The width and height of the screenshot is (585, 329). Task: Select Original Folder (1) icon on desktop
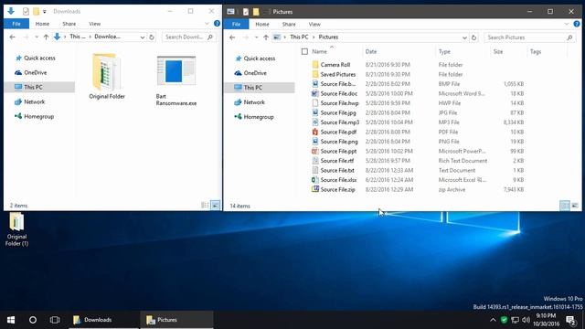click(x=16, y=229)
